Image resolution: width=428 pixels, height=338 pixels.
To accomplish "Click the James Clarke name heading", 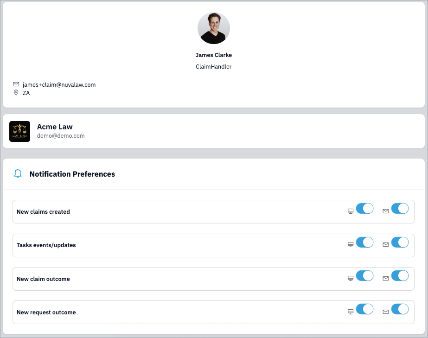I will pyautogui.click(x=214, y=55).
